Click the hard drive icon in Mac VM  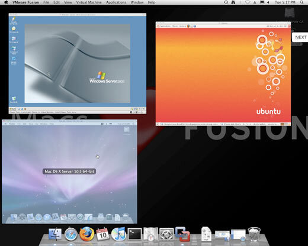click(x=127, y=130)
